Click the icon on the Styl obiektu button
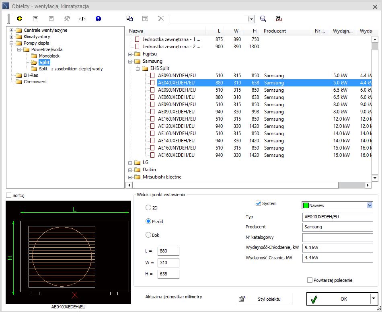Screen dimensions: 382x312 tap(242, 299)
